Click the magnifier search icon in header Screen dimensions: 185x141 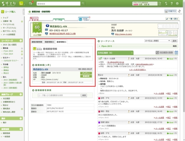[83, 3]
